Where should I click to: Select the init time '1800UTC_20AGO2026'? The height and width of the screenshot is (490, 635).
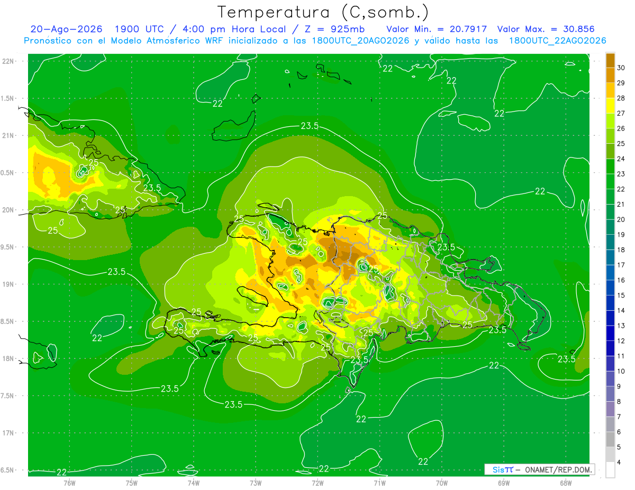pyautogui.click(x=360, y=41)
